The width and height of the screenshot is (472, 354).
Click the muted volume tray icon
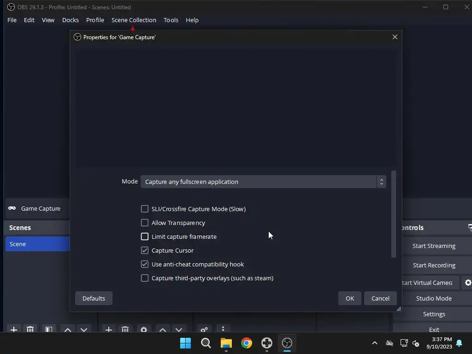(x=416, y=343)
